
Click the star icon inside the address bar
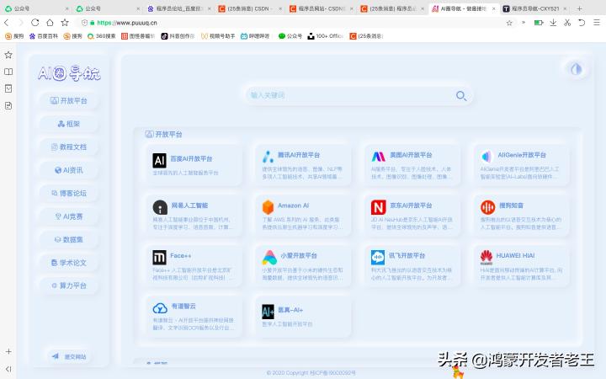[x=509, y=23]
